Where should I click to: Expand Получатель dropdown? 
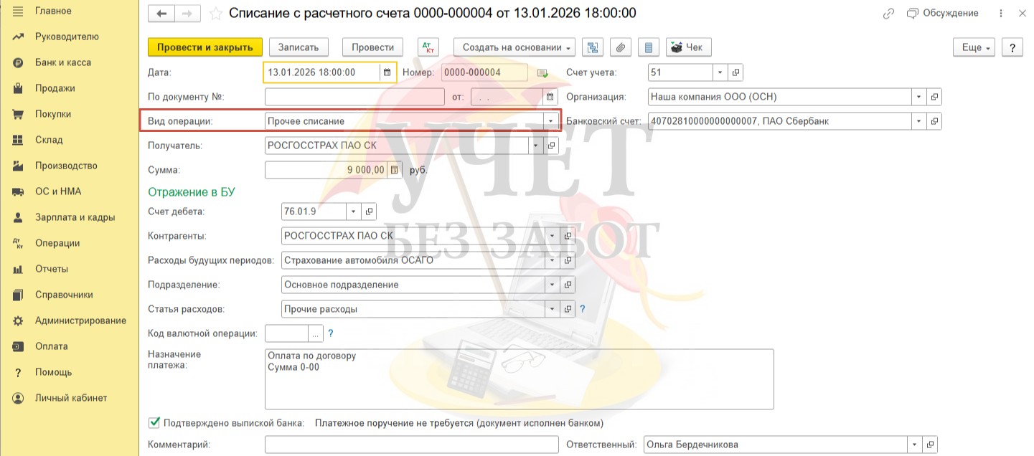536,146
